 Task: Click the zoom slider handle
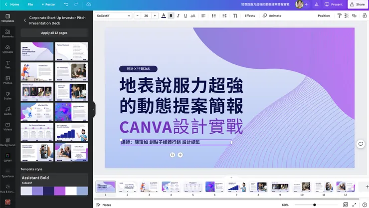[315, 205]
